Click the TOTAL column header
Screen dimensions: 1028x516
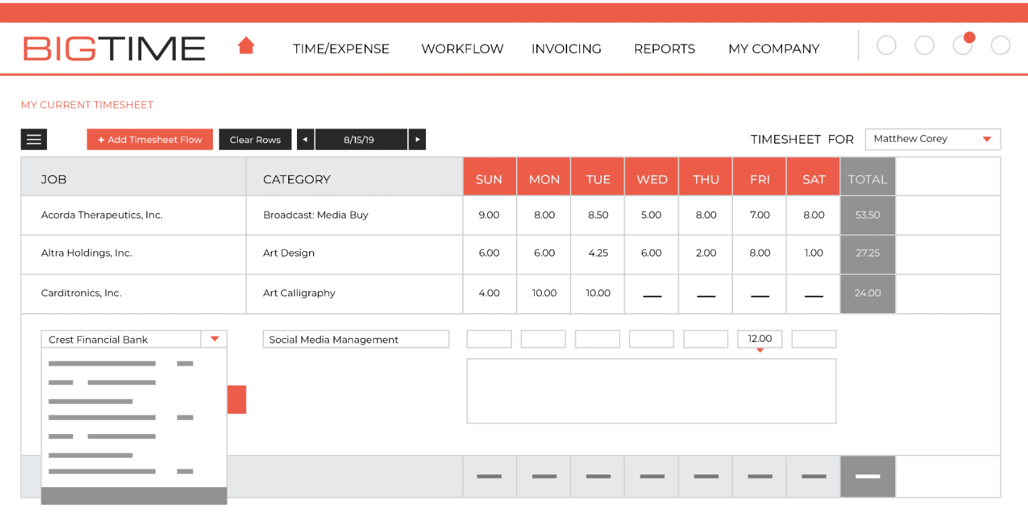point(867,177)
